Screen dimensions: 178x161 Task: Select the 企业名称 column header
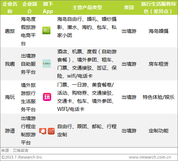click(x=10, y=8)
